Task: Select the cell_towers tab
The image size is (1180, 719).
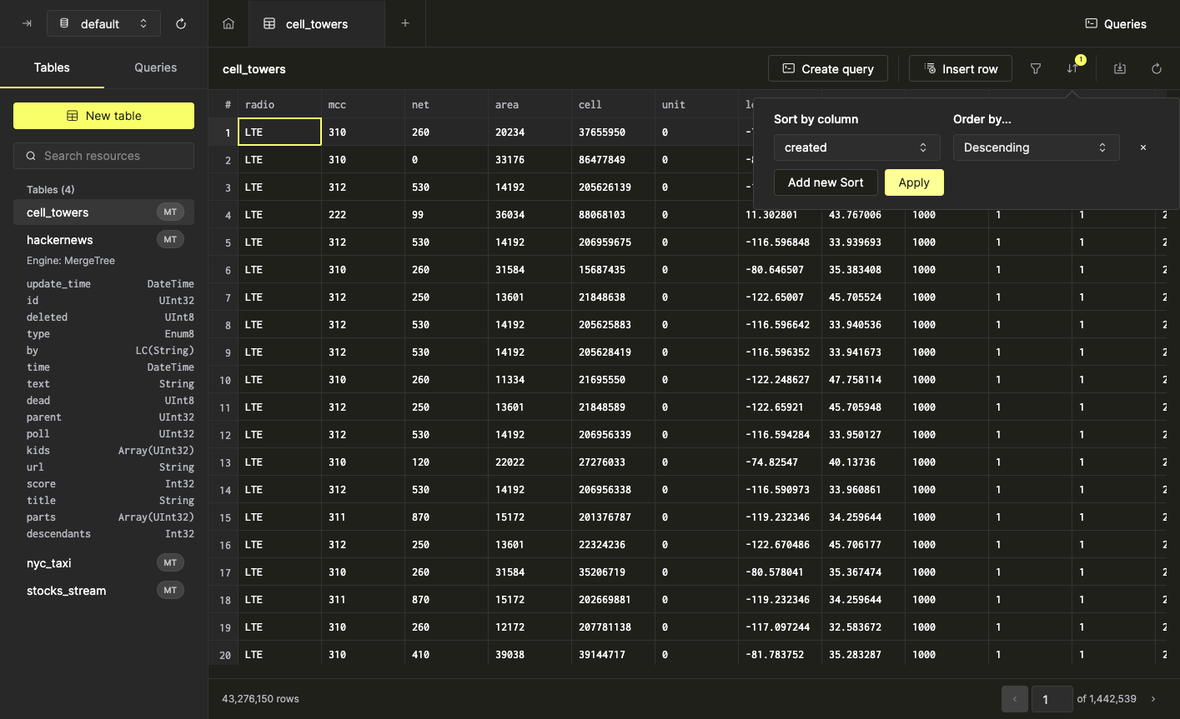Action: (316, 24)
